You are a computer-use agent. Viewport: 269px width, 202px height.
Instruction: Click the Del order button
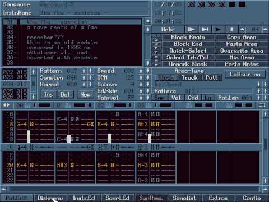pos(65,94)
